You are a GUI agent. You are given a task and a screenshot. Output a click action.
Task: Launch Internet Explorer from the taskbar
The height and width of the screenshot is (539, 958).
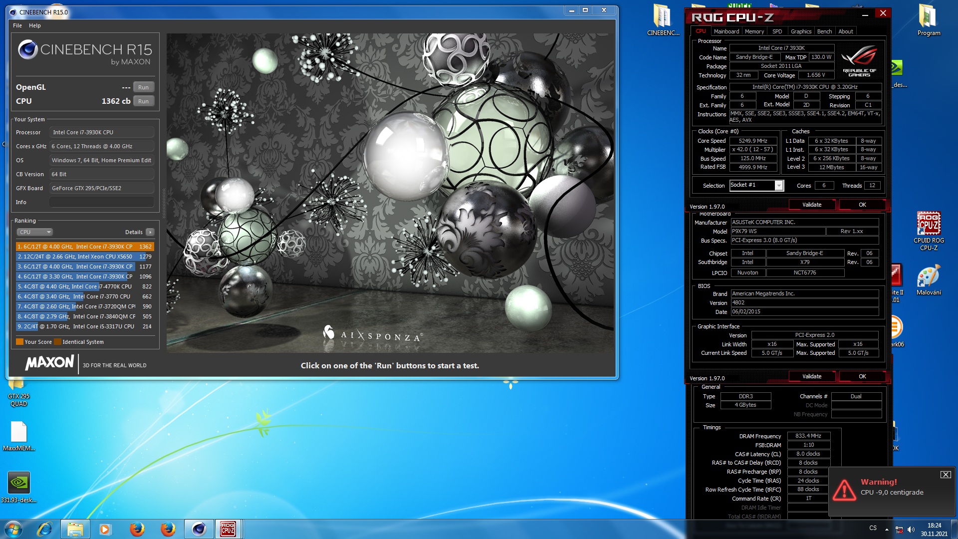coord(45,529)
